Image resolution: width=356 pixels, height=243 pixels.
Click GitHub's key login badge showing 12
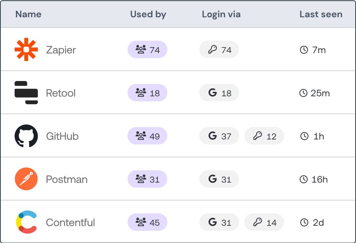(x=264, y=136)
